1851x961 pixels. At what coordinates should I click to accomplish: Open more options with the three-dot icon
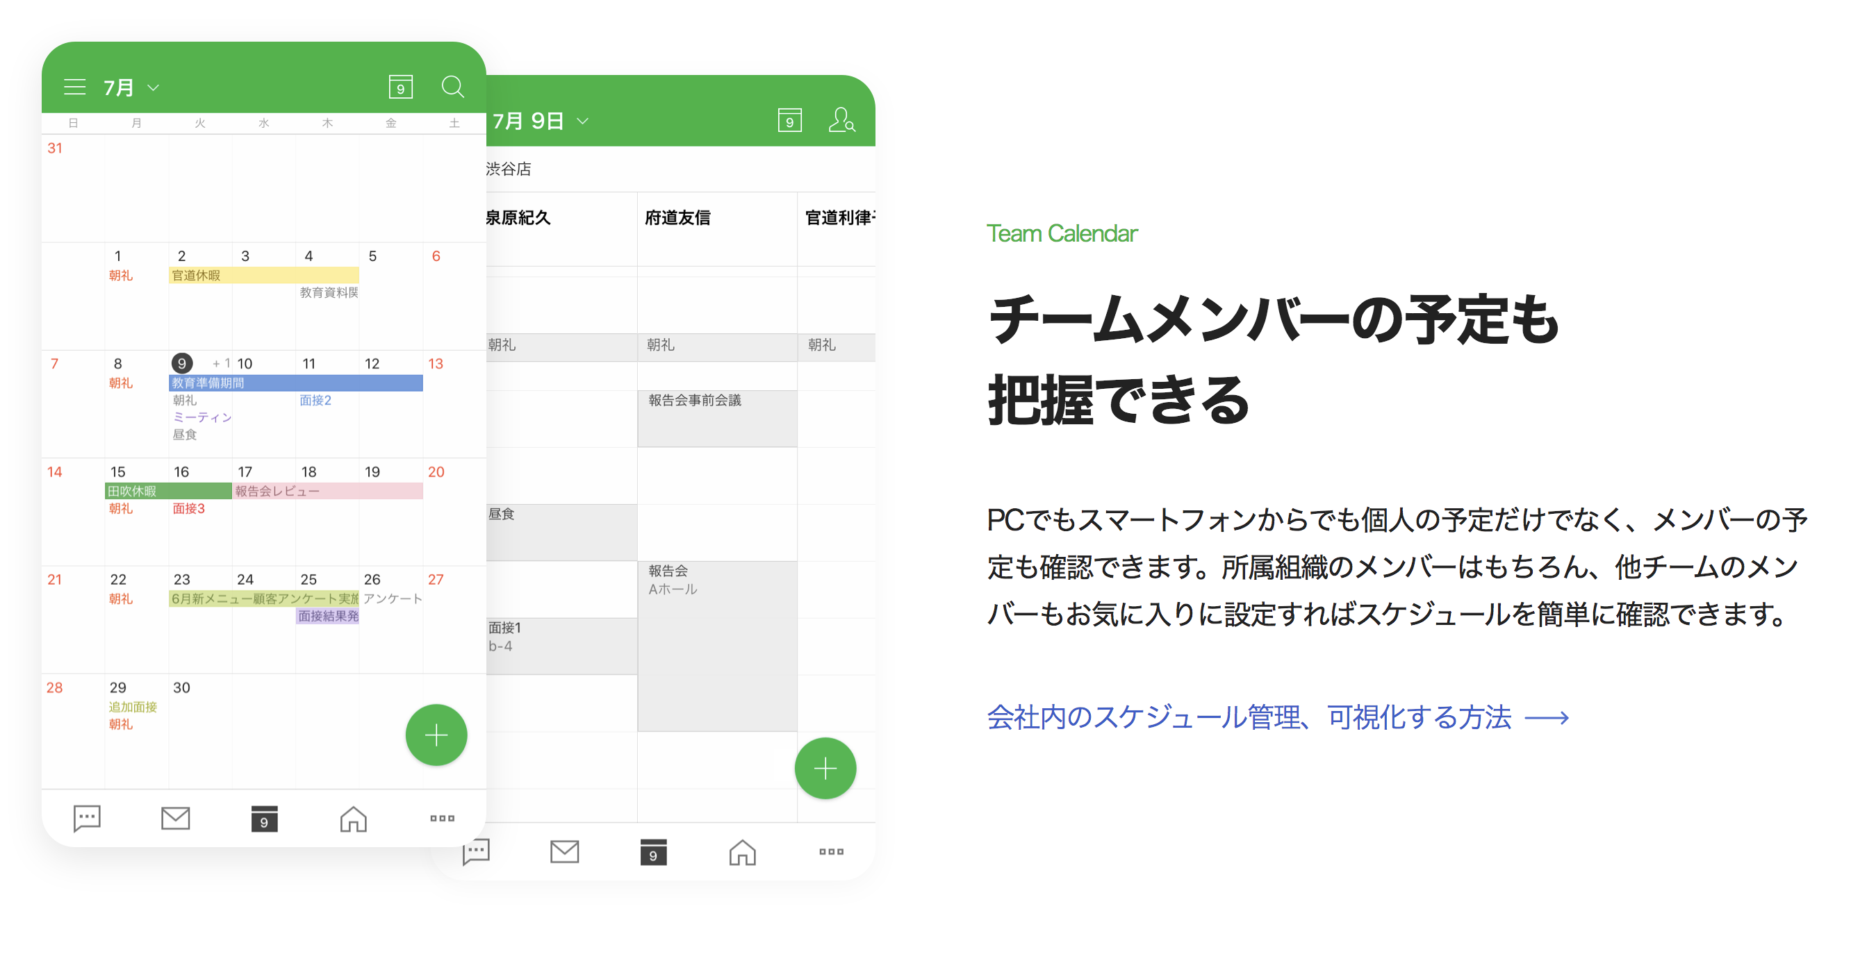pyautogui.click(x=442, y=818)
